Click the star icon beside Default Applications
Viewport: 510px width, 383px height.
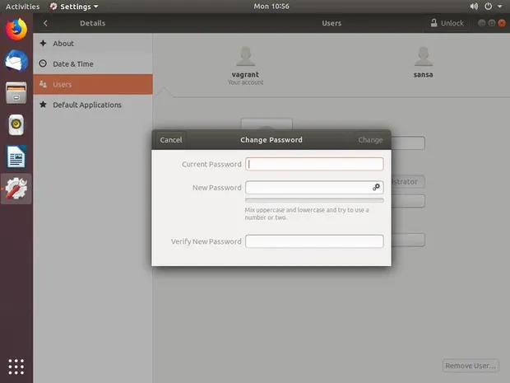[x=43, y=105]
